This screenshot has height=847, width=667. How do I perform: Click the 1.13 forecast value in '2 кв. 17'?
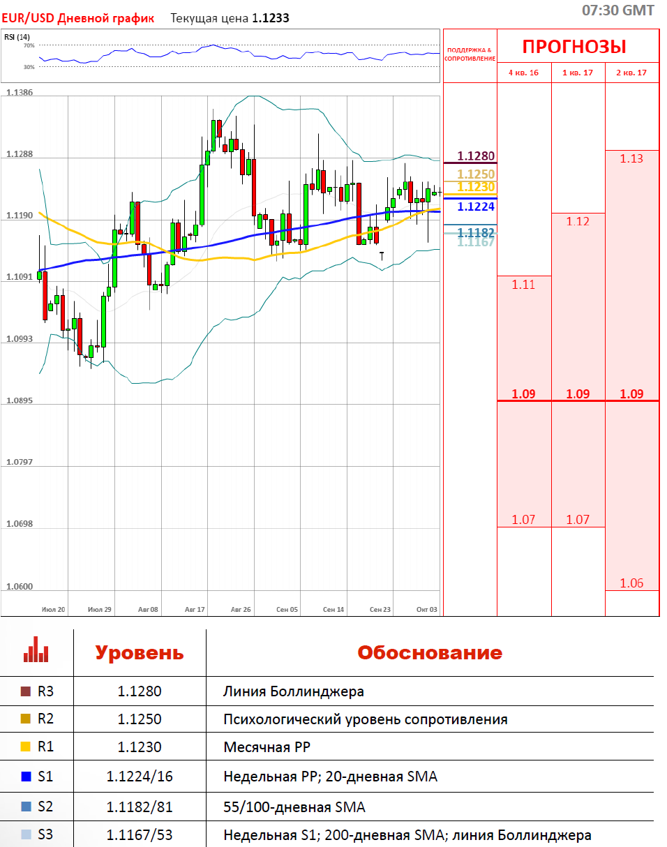tap(631, 158)
